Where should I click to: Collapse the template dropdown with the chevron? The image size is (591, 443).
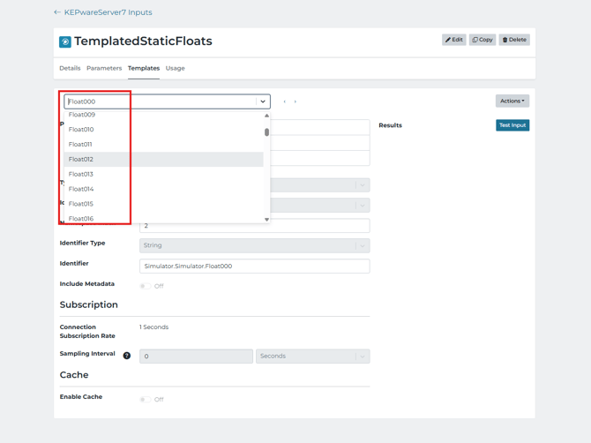263,101
